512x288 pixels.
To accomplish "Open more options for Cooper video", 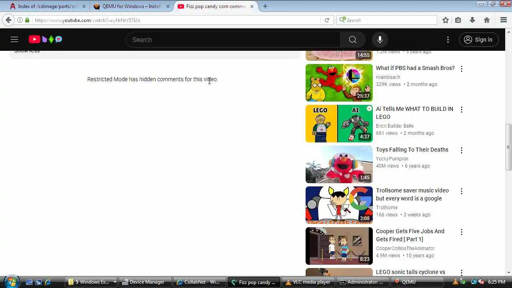I will (461, 232).
